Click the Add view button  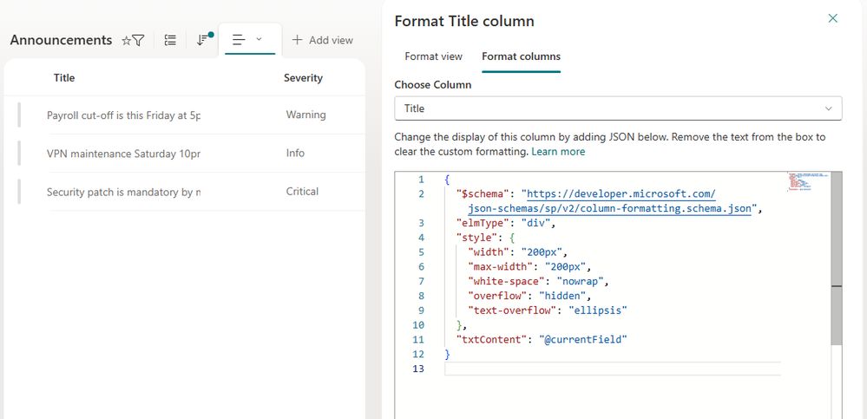click(x=322, y=40)
